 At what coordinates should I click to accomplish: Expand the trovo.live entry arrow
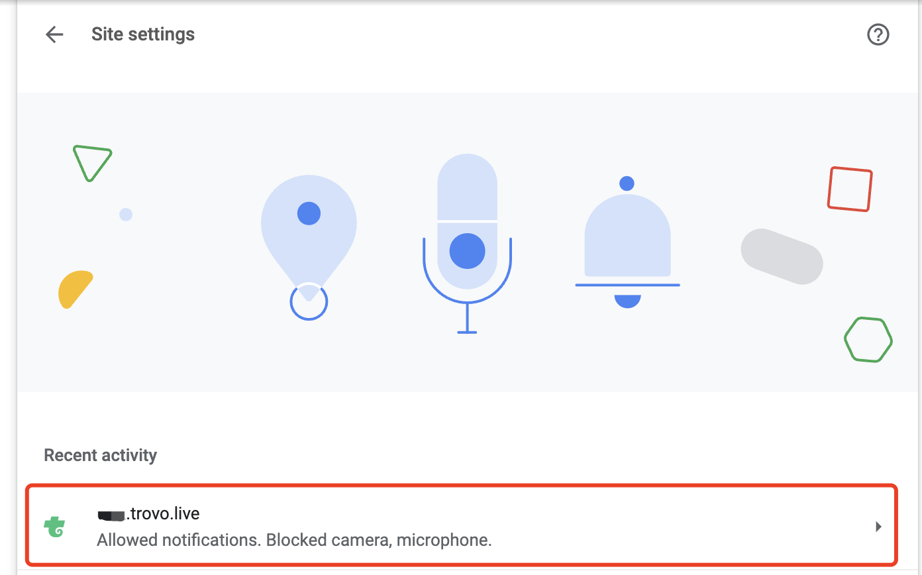click(x=878, y=527)
